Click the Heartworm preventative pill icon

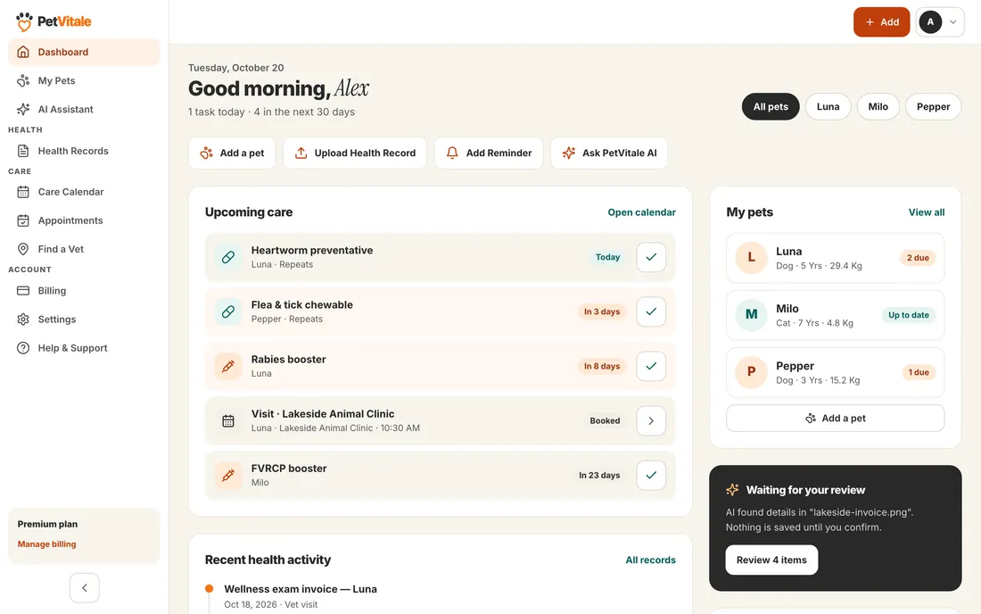pyautogui.click(x=228, y=257)
